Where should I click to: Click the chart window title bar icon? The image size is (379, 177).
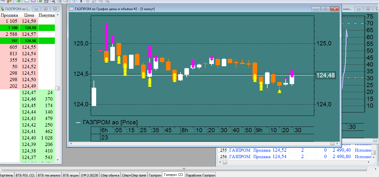pos(72,9)
